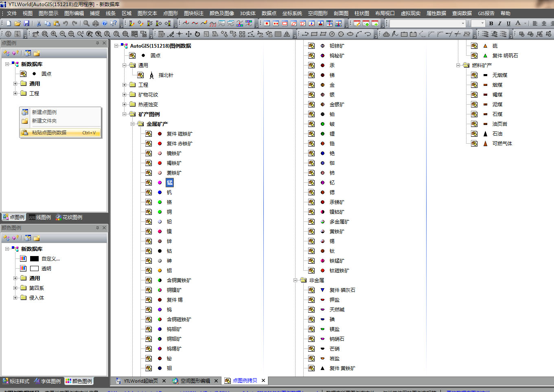Viewport: 554px width, 392px height.
Task: Click the Copy icon in toolbar
Action: 48,24
